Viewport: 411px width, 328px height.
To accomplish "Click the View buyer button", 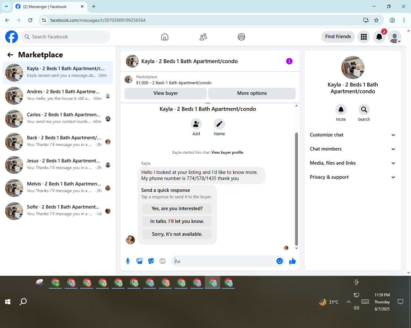I will 166,93.
